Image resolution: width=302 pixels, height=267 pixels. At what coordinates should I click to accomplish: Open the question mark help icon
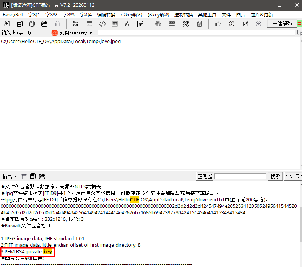tap(232, 24)
